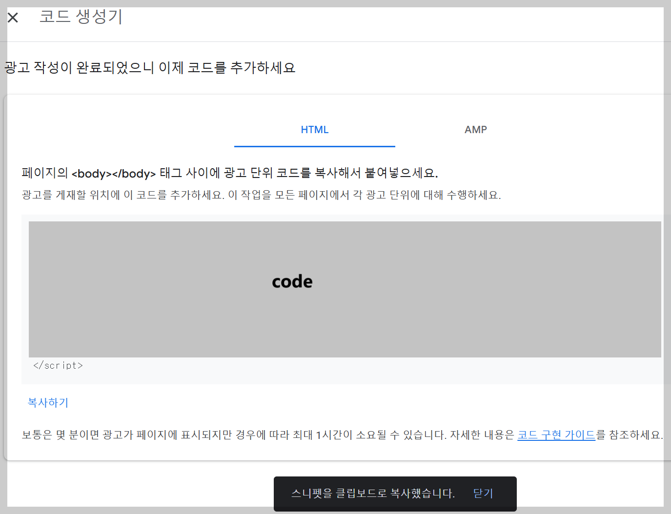This screenshot has height=514, width=671.
Task: Open the 코드 구현 가이드 link
Action: coord(556,435)
